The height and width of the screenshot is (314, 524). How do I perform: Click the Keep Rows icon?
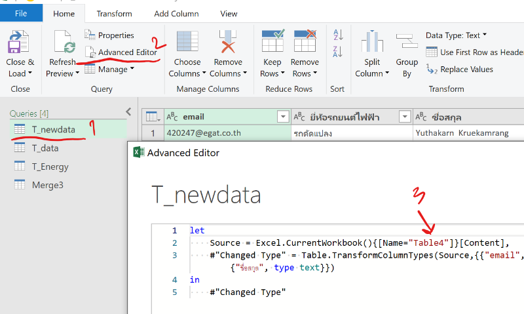272,43
